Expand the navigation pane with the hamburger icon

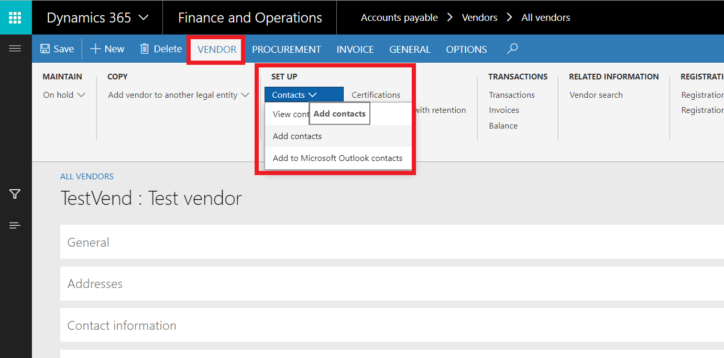(x=15, y=49)
